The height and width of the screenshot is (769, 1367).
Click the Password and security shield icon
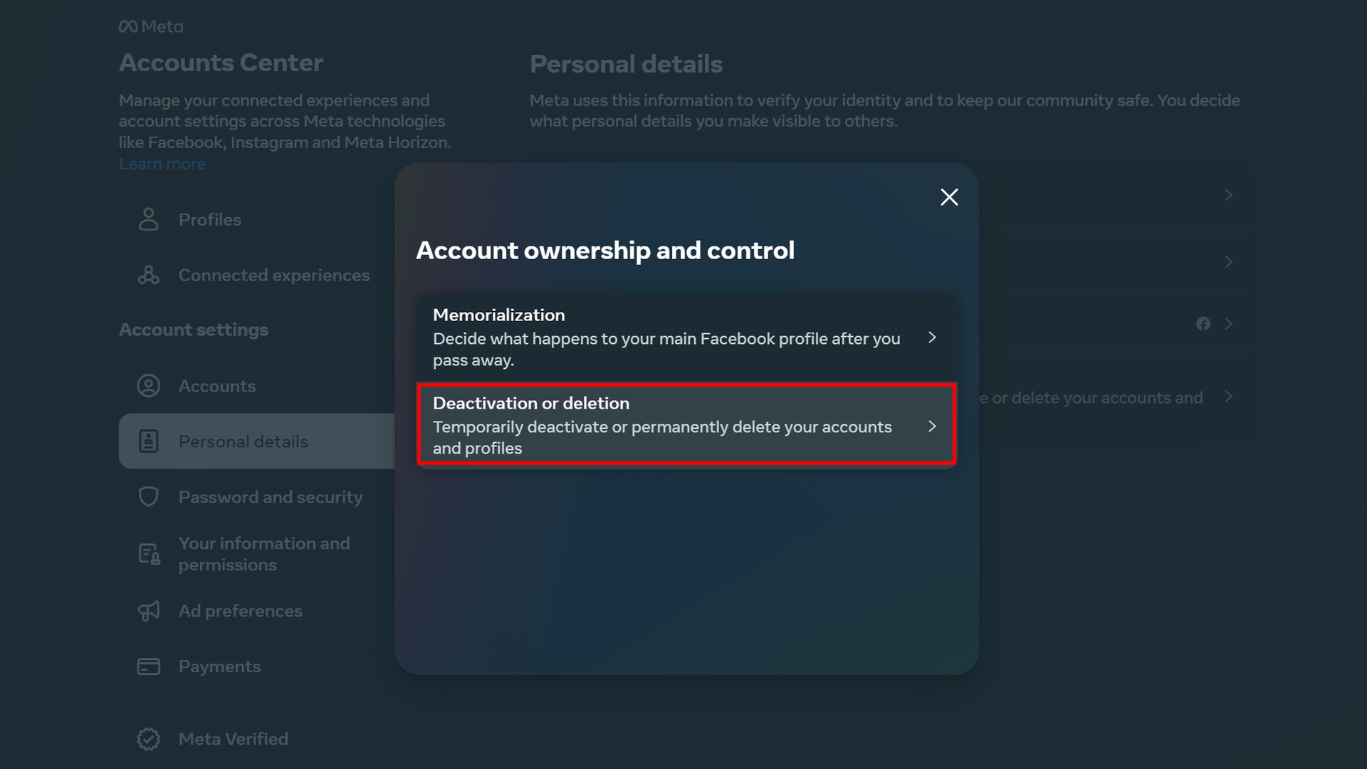coord(148,497)
